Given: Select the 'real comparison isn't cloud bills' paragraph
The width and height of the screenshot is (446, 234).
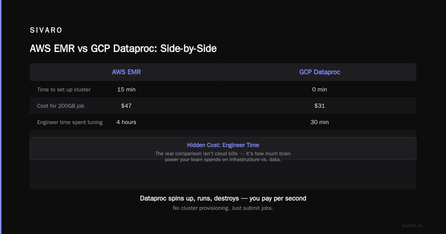Looking at the screenshot, I should coord(223,156).
